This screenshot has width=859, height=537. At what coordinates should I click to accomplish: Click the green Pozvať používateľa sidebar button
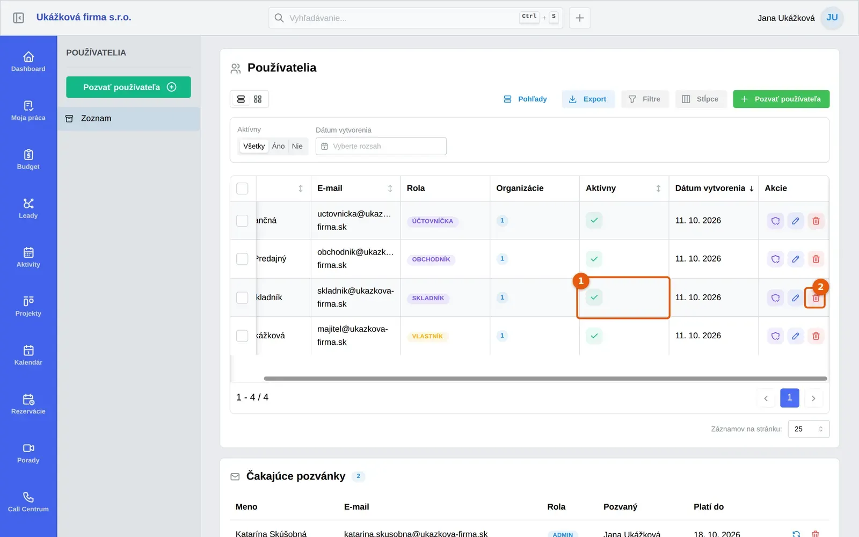pyautogui.click(x=128, y=87)
